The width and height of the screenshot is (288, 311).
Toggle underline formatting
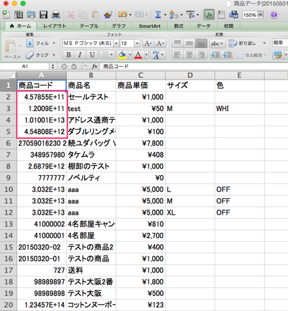click(92, 55)
